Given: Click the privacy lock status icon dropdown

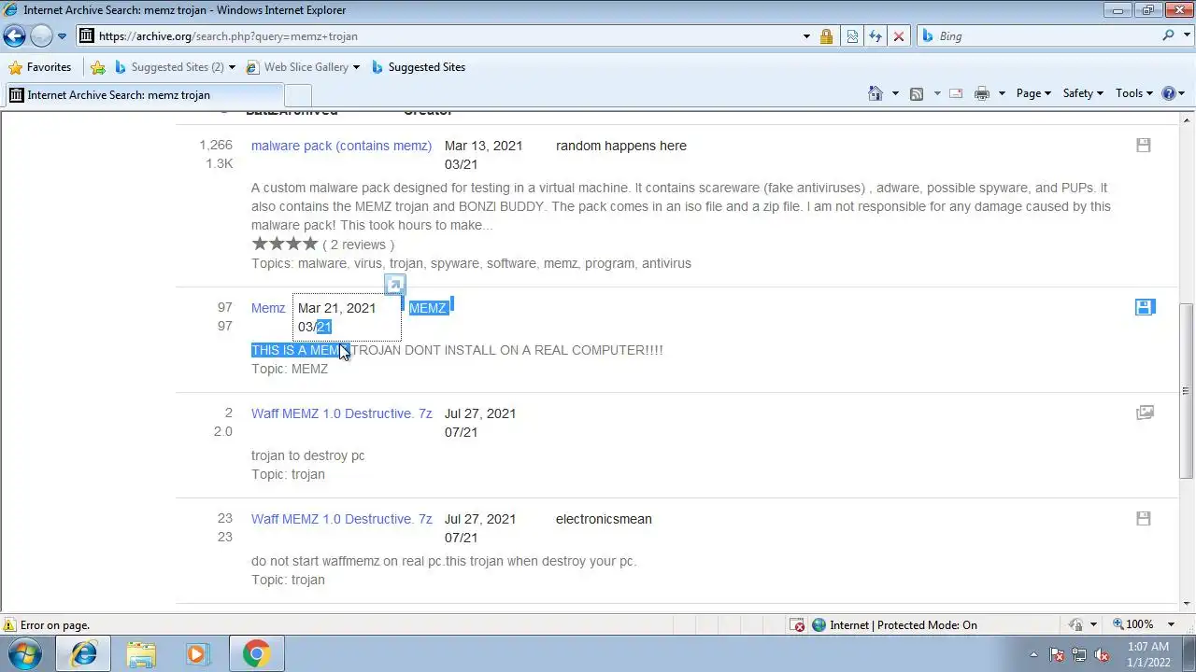Looking at the screenshot, I should click(1080, 625).
